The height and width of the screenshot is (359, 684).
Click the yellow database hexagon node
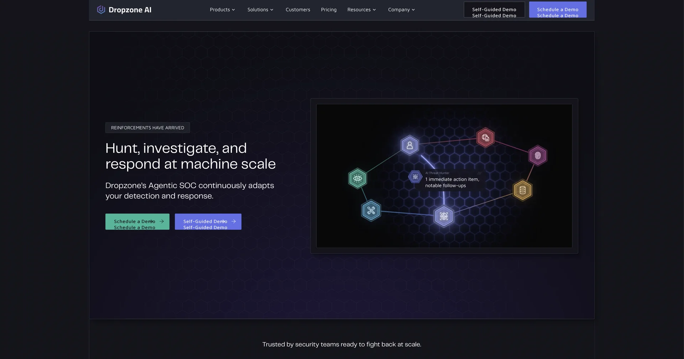(x=523, y=190)
